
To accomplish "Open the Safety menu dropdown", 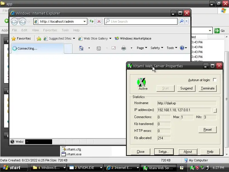I will point(157,48).
